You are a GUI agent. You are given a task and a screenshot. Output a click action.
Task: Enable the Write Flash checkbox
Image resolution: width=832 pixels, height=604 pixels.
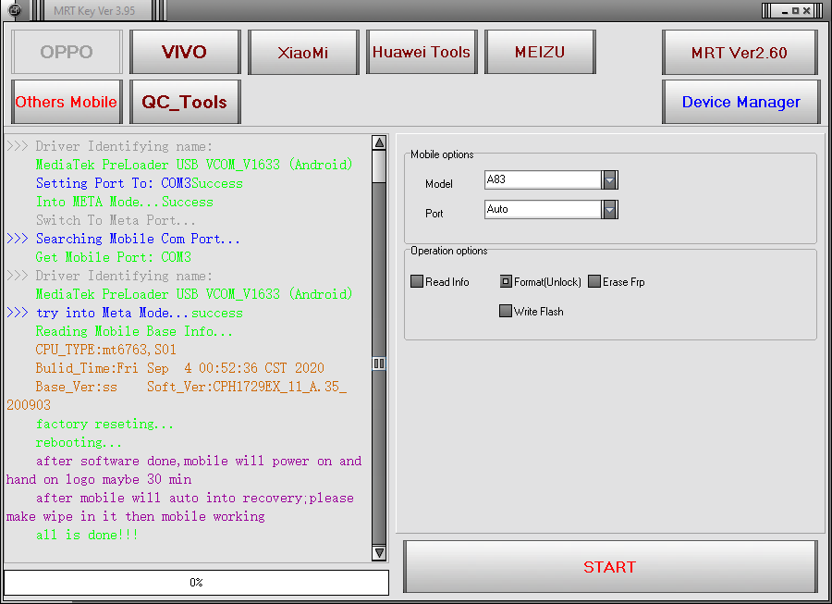point(506,311)
